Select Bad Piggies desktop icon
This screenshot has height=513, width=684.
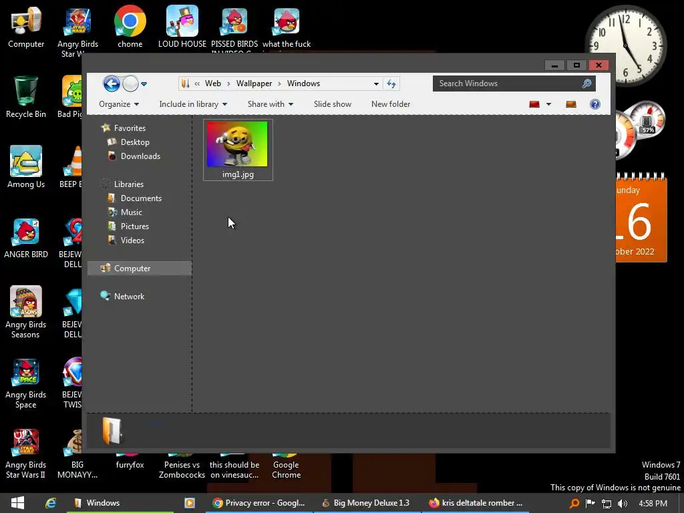69,97
